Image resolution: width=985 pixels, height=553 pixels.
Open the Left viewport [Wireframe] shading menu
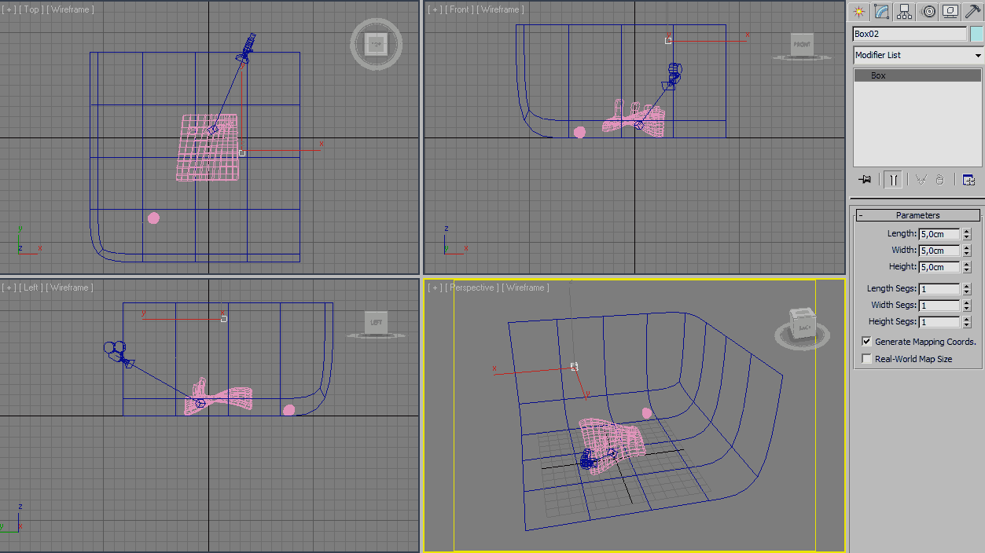[71, 287]
